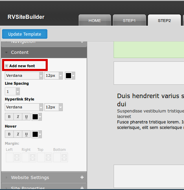The height and width of the screenshot is (190, 184).
Task: Click the Add new font link
Action: pos(22,66)
